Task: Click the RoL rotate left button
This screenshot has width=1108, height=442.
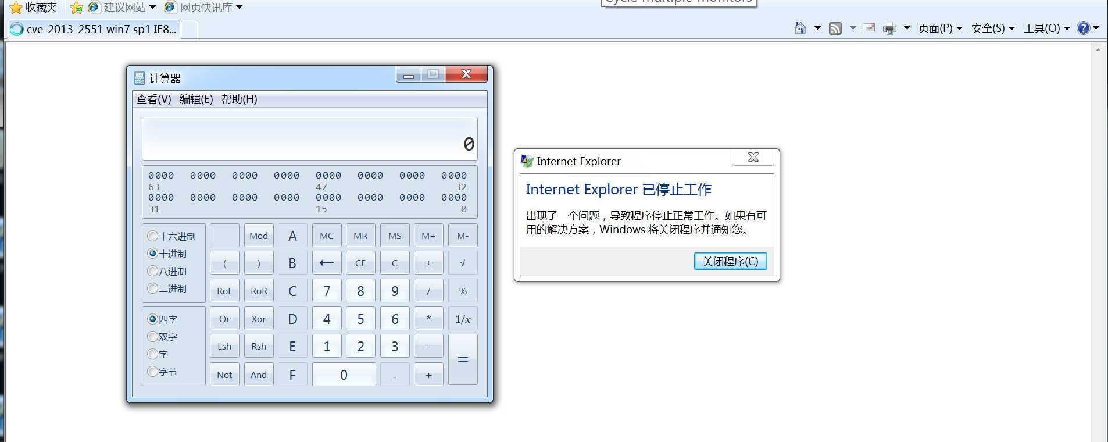Action: [x=224, y=291]
